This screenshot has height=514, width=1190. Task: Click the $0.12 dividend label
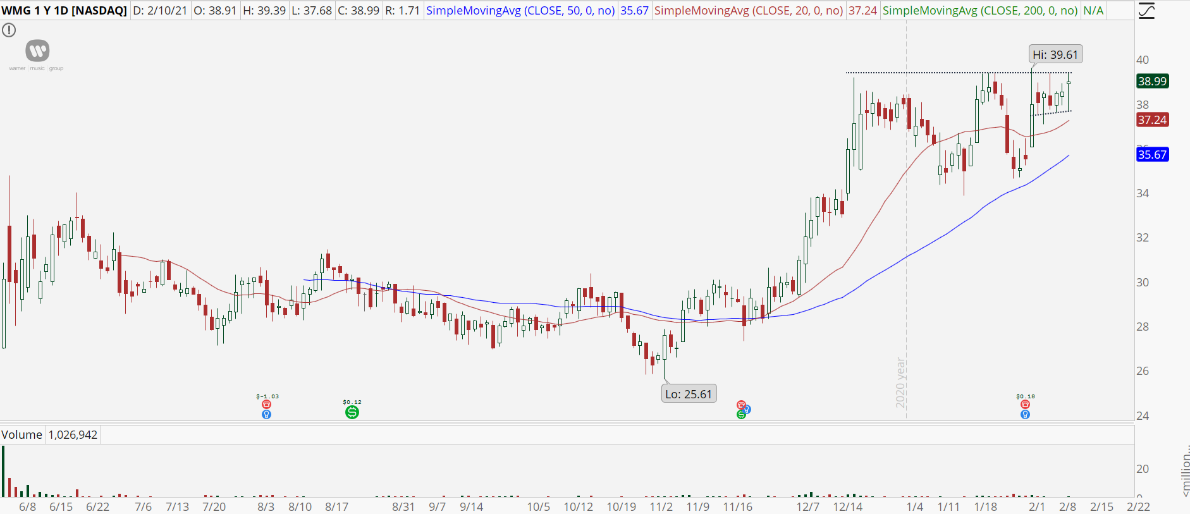[x=352, y=402]
